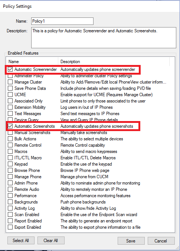The height and width of the screenshot is (251, 180).
Task: Enable the Manage Cluster feature
Action: coord(10,82)
